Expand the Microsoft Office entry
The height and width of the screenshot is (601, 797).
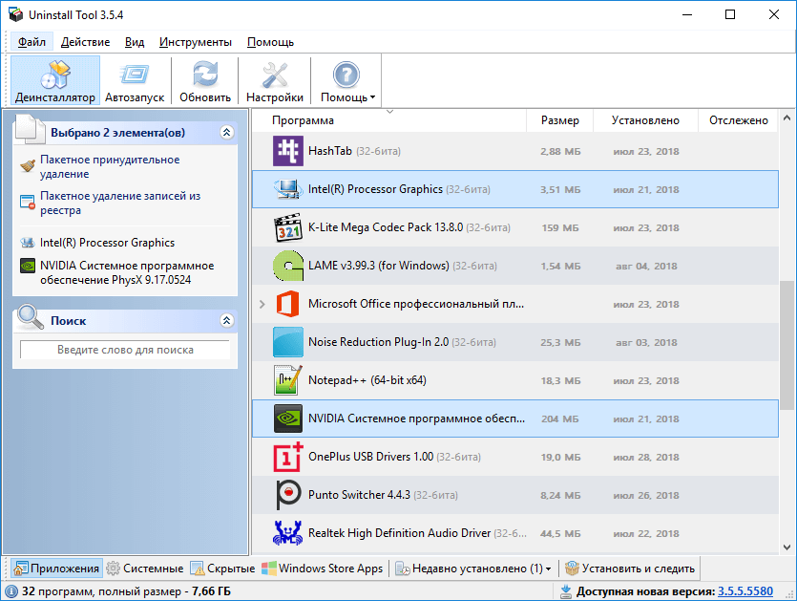tap(262, 304)
